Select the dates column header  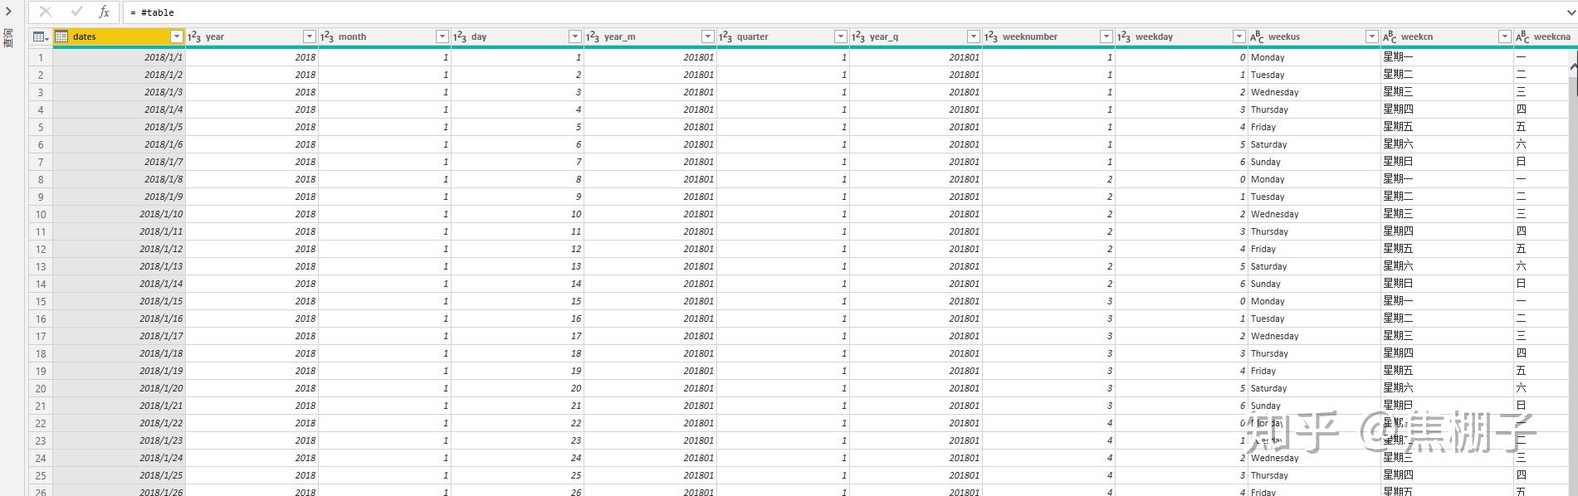(119, 36)
